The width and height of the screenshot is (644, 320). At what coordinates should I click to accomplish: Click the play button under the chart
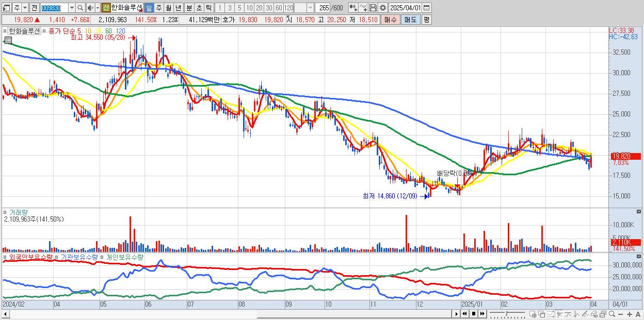tap(456, 314)
